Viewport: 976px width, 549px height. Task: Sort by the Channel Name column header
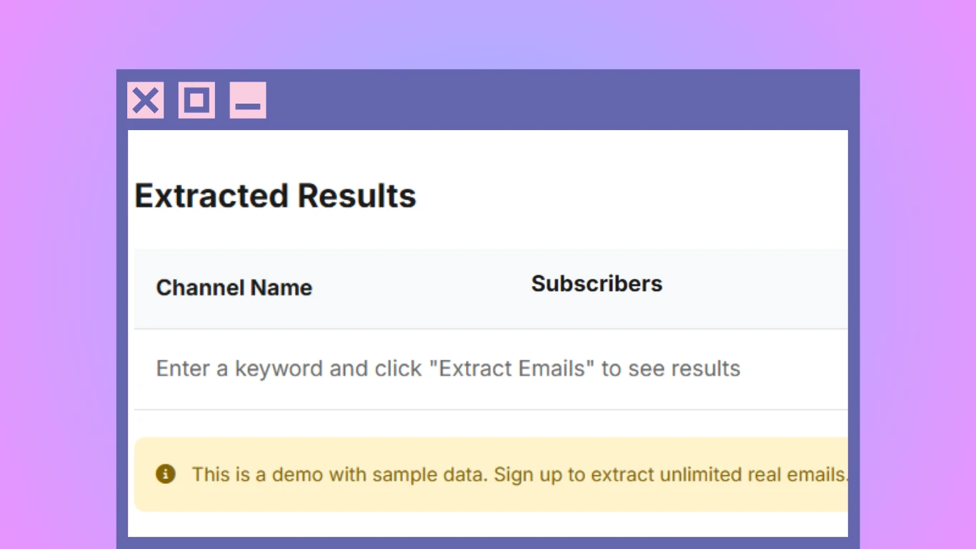tap(234, 287)
